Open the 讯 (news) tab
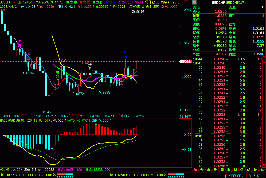This screenshot has width=266, height=178. [x=242, y=170]
